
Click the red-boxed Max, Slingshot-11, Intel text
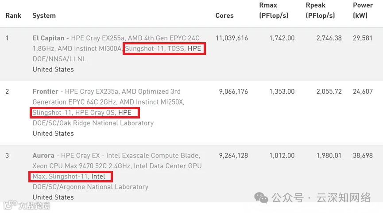(x=70, y=177)
